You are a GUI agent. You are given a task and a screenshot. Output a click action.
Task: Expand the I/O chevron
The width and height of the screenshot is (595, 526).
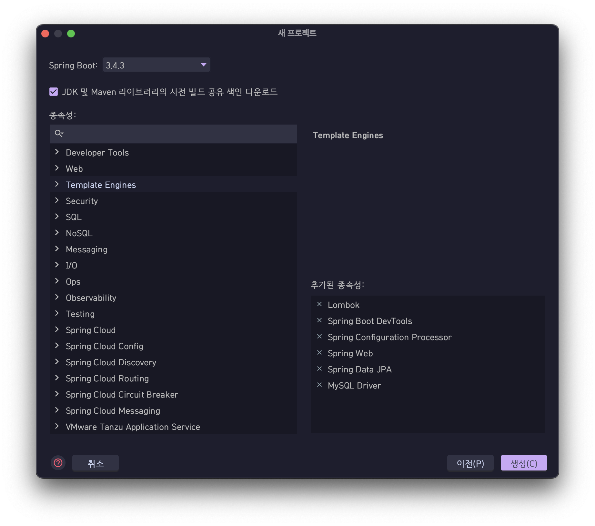[x=57, y=265]
